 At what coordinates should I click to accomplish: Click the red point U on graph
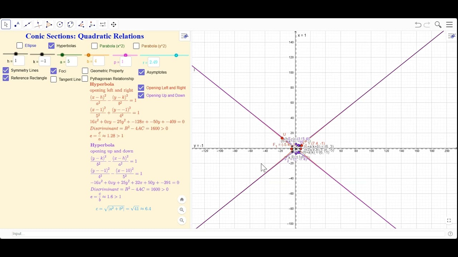(282, 138)
